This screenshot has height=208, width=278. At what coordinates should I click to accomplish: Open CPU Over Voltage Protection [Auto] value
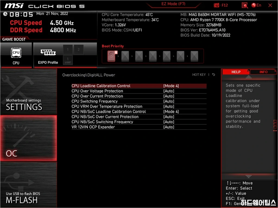coord(169,91)
